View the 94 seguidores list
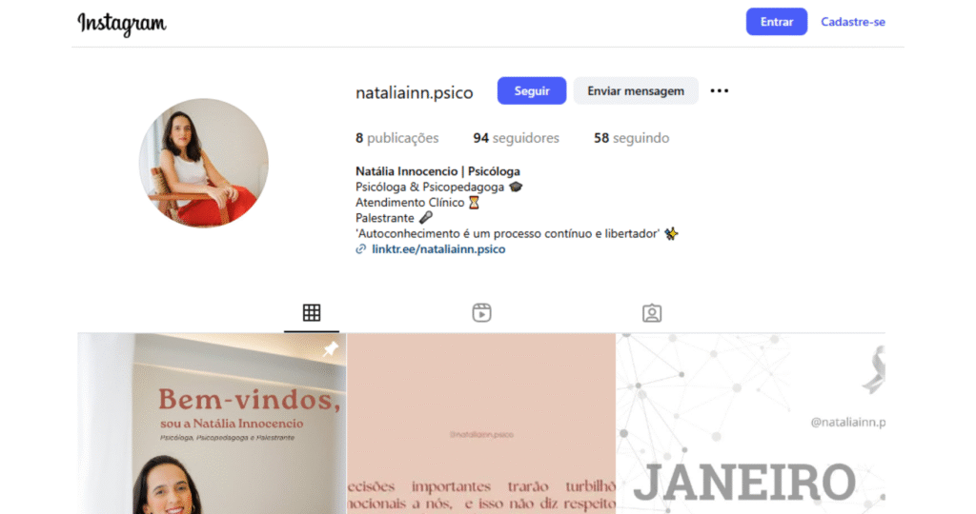This screenshot has height=514, width=976. coord(516,138)
